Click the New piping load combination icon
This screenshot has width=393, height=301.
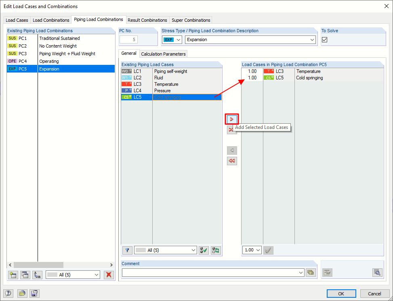tap(13, 275)
